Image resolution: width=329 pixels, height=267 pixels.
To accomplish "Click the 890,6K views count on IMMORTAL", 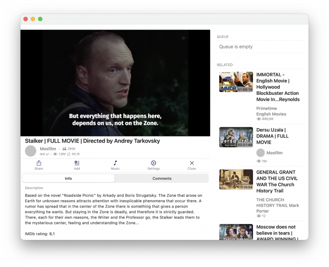I will tap(268, 119).
